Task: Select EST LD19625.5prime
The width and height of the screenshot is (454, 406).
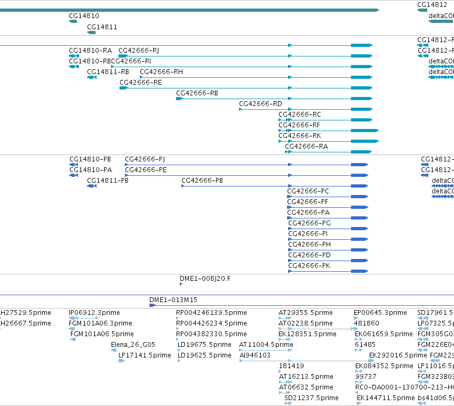Action: (x=204, y=356)
